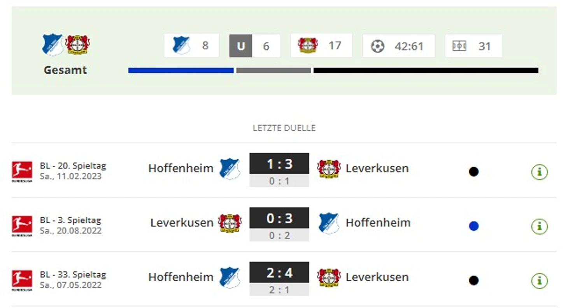
Task: Click Hoffenheim name in 20. Spieltag row
Action: pyautogui.click(x=181, y=168)
